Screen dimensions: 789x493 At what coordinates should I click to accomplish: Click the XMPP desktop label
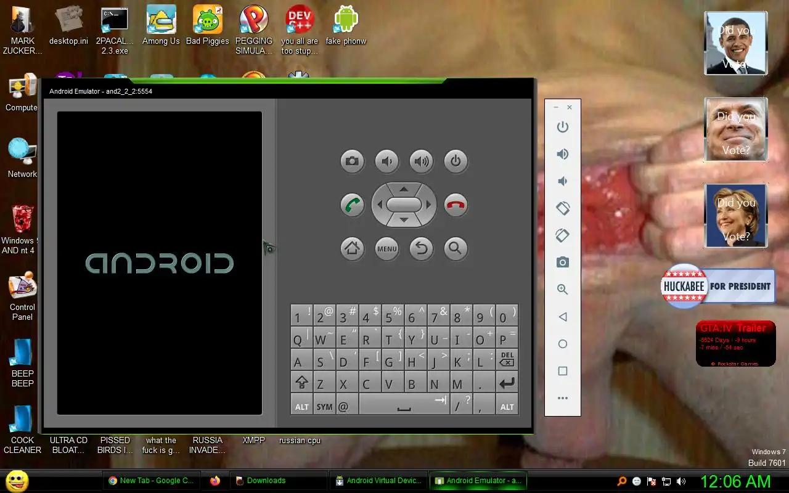(253, 440)
